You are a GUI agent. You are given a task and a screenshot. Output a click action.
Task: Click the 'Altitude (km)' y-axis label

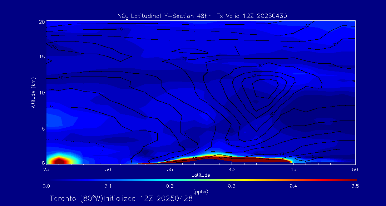[x=33, y=92]
